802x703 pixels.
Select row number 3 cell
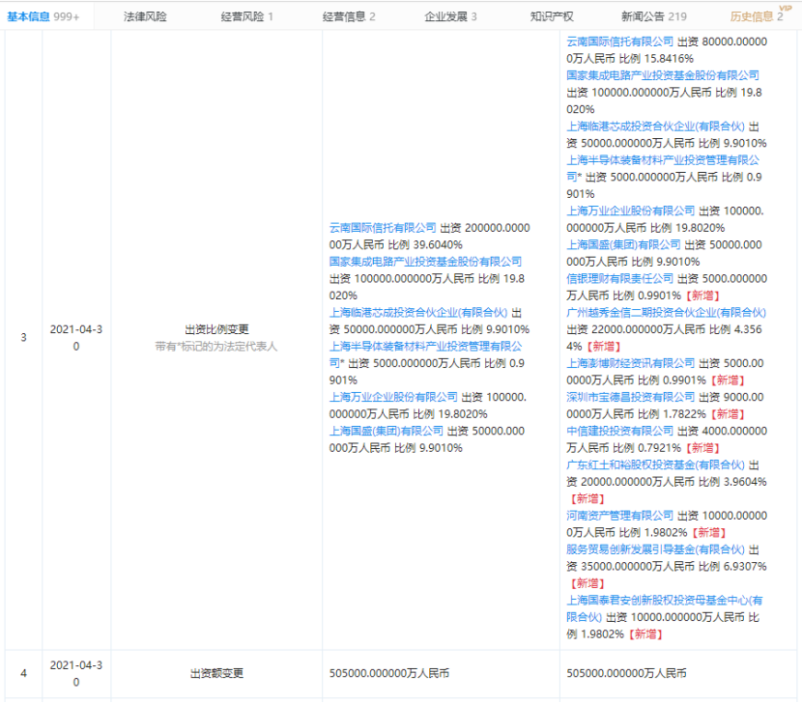click(23, 337)
